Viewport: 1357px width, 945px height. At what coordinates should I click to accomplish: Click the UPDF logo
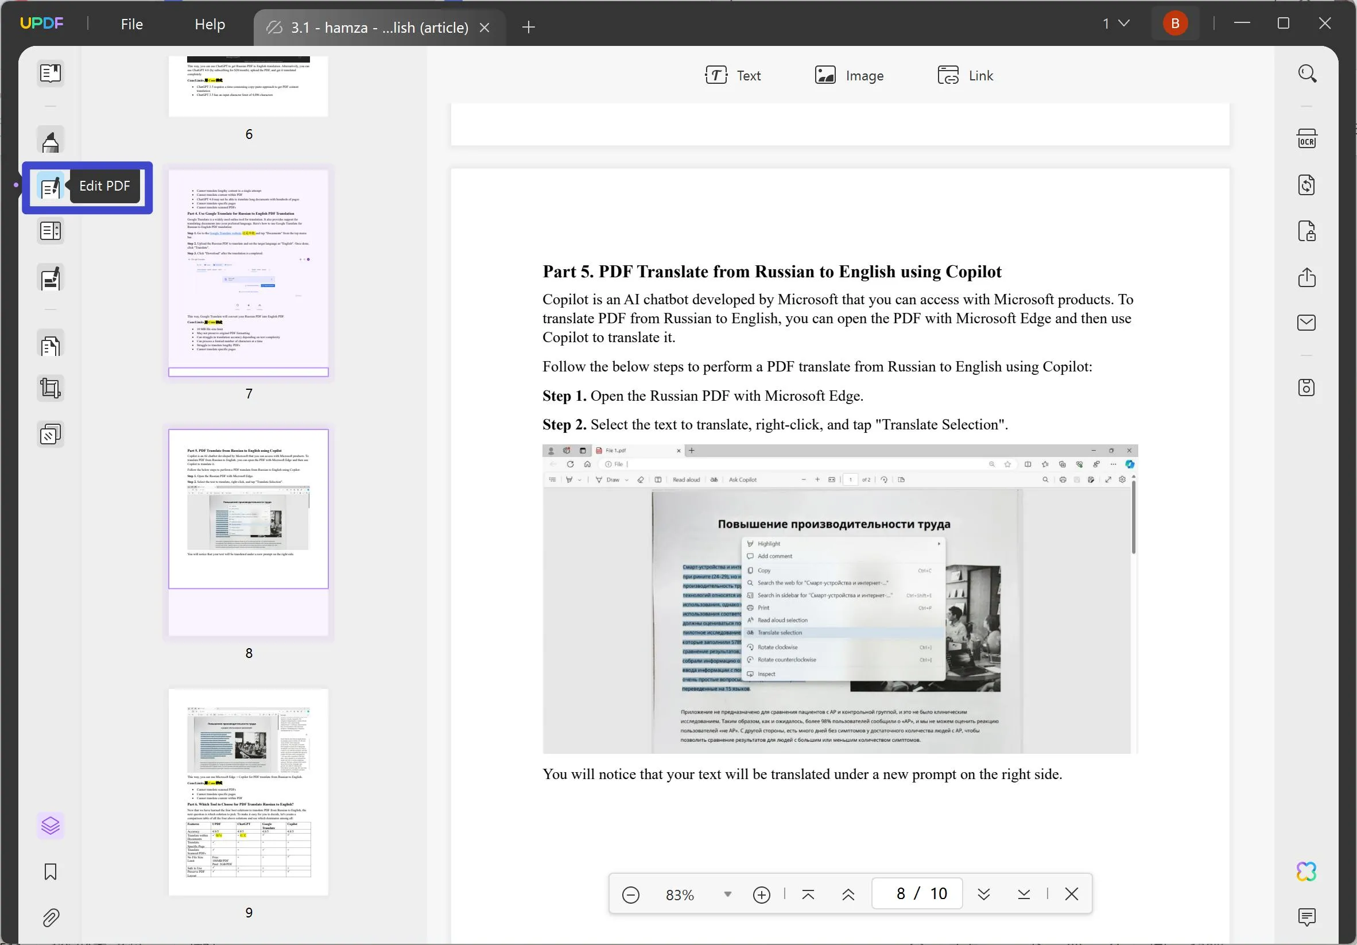tap(41, 23)
